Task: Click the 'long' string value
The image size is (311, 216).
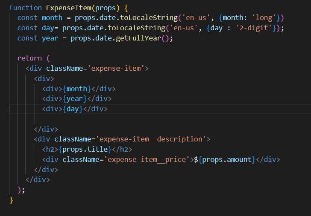Action: coord(264,18)
